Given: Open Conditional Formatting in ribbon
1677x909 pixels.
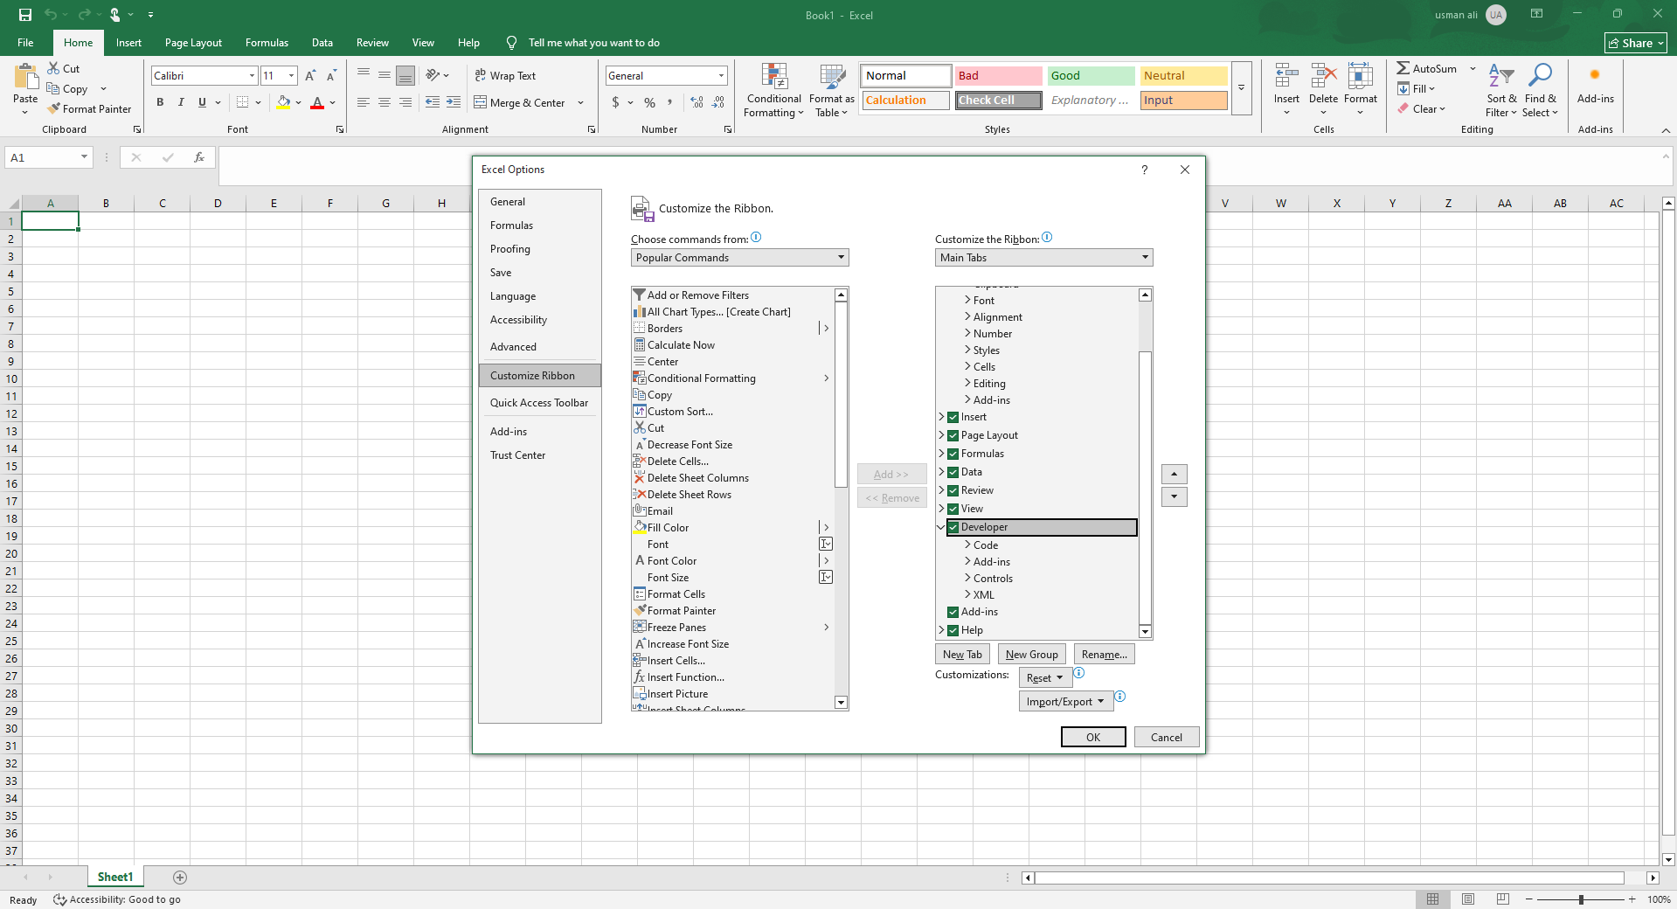Looking at the screenshot, I should point(774,90).
